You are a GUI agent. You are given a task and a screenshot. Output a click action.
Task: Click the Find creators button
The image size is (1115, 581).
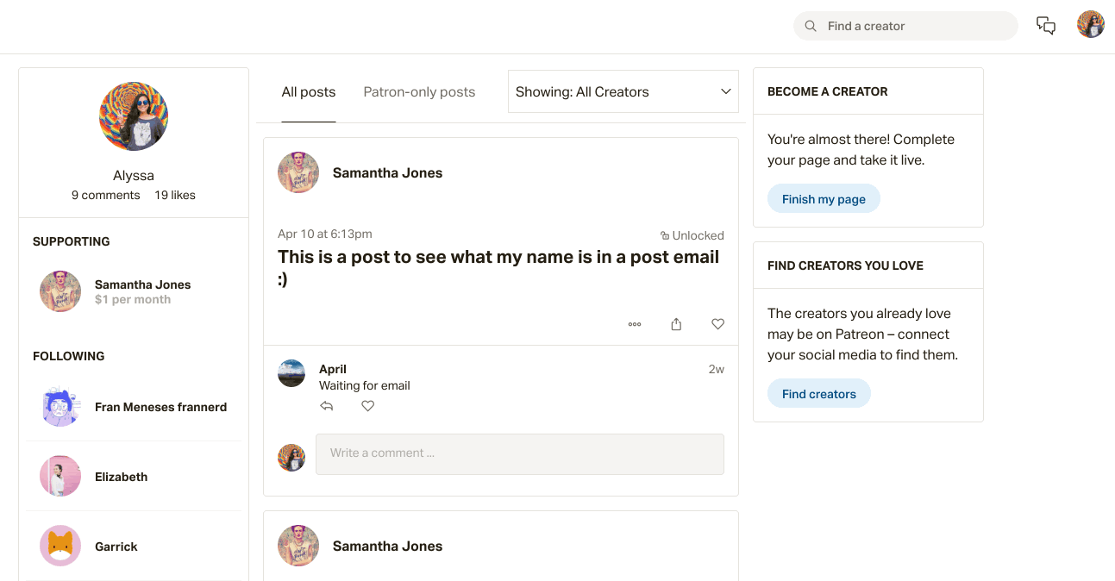point(819,394)
